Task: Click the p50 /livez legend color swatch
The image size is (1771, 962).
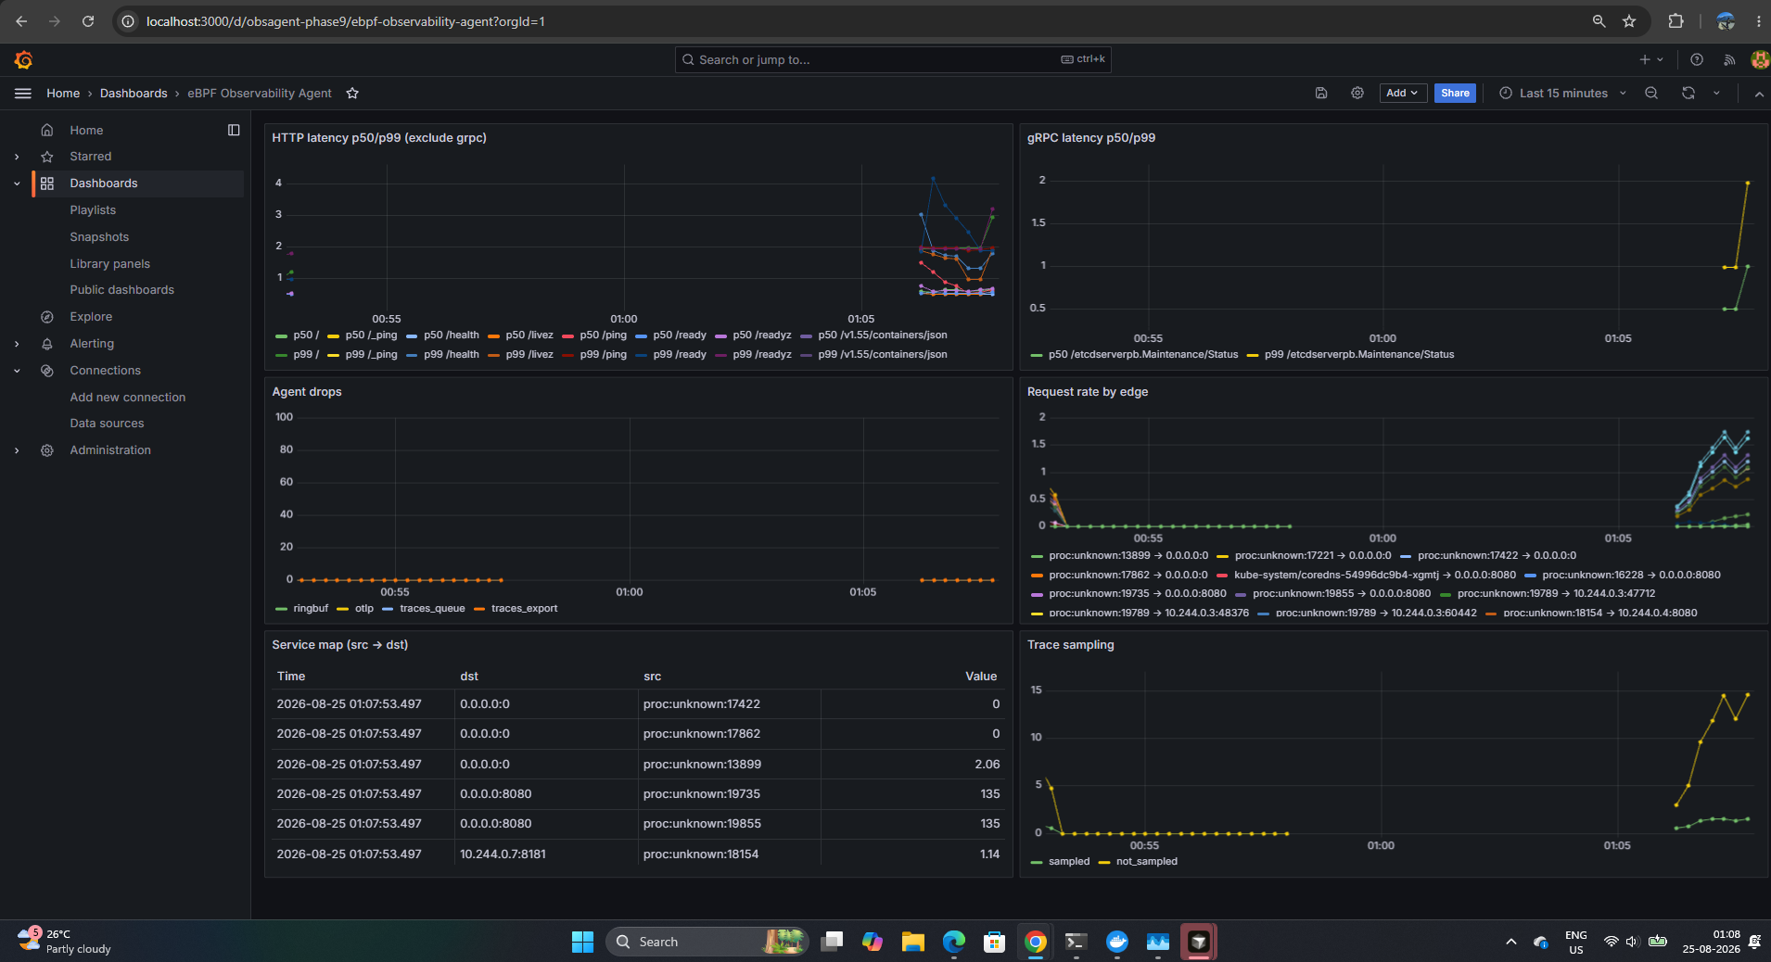Action: pyautogui.click(x=494, y=335)
